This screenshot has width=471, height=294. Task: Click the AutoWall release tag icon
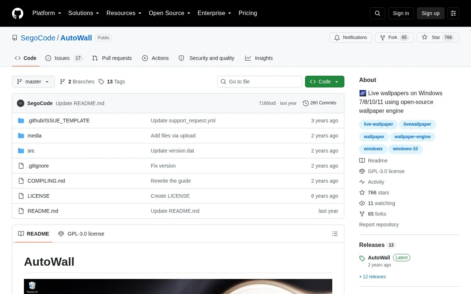[362, 258]
